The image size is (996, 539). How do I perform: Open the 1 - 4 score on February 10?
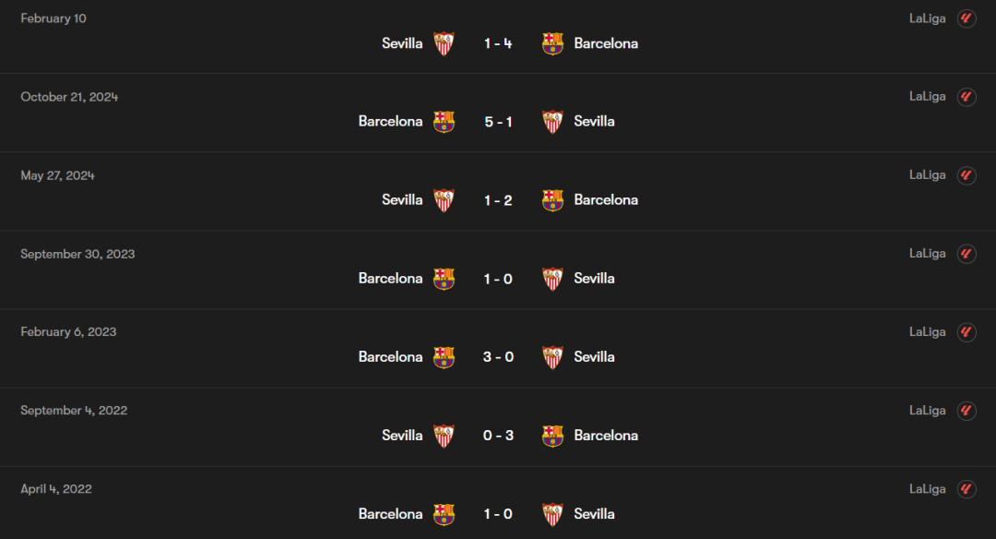(498, 43)
